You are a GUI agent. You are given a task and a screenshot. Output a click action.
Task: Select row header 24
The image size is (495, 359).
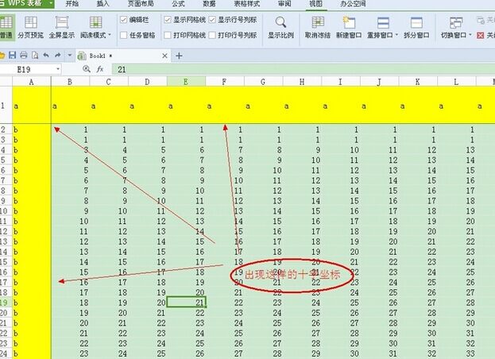click(x=6, y=353)
